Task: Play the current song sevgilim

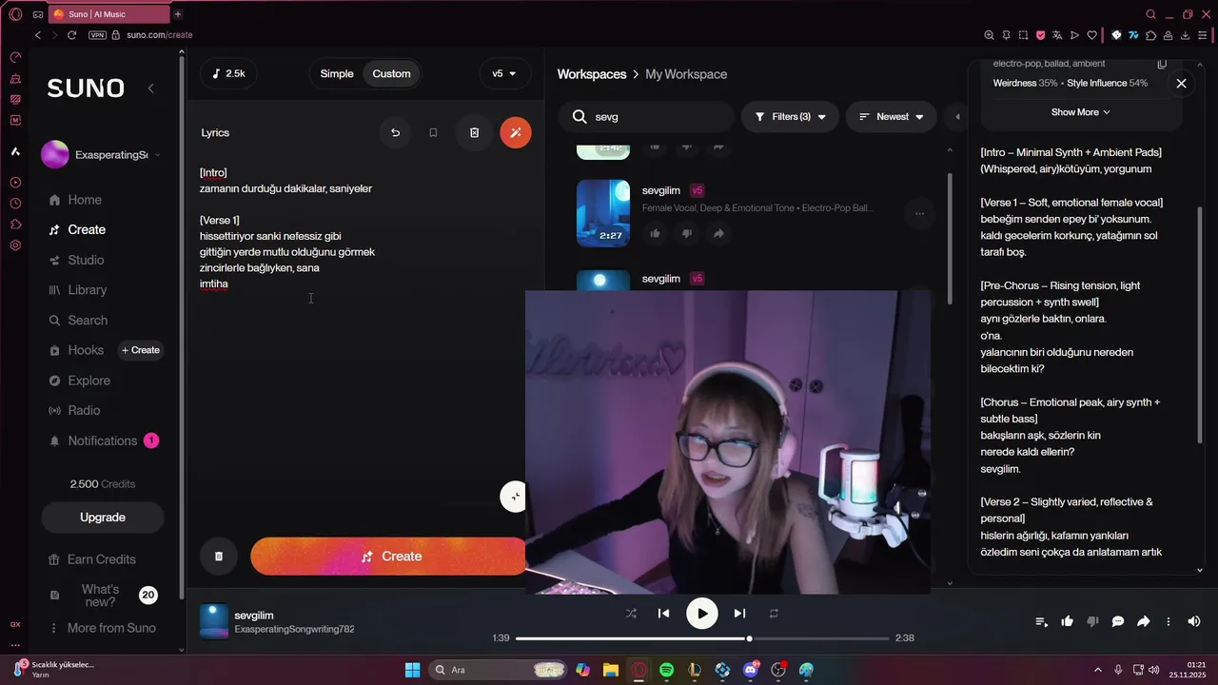Action: point(702,614)
